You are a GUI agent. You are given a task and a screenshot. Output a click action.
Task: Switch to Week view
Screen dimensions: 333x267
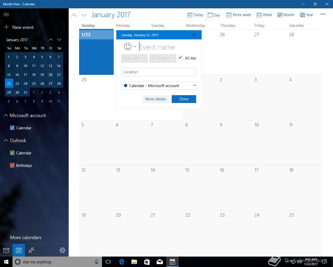click(x=264, y=15)
